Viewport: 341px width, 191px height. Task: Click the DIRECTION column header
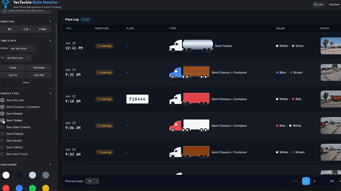(102, 28)
